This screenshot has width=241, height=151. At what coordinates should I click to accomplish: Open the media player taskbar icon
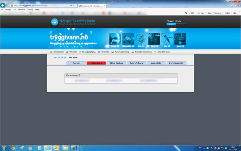point(30,148)
